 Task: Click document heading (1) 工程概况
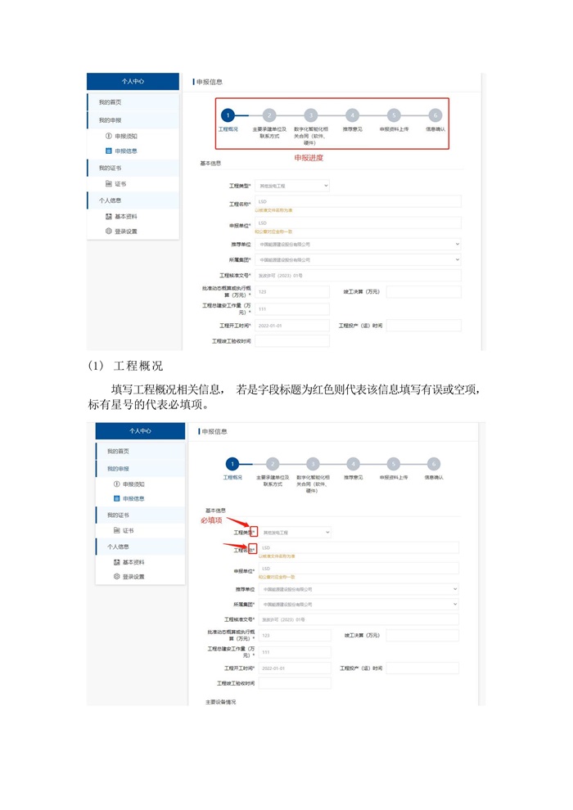pos(125,366)
